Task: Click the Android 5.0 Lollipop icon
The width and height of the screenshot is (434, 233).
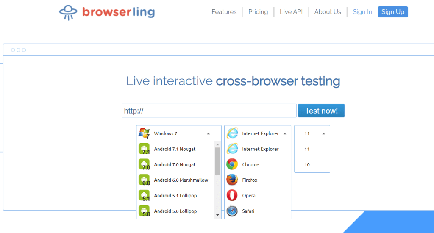Action: click(x=145, y=211)
